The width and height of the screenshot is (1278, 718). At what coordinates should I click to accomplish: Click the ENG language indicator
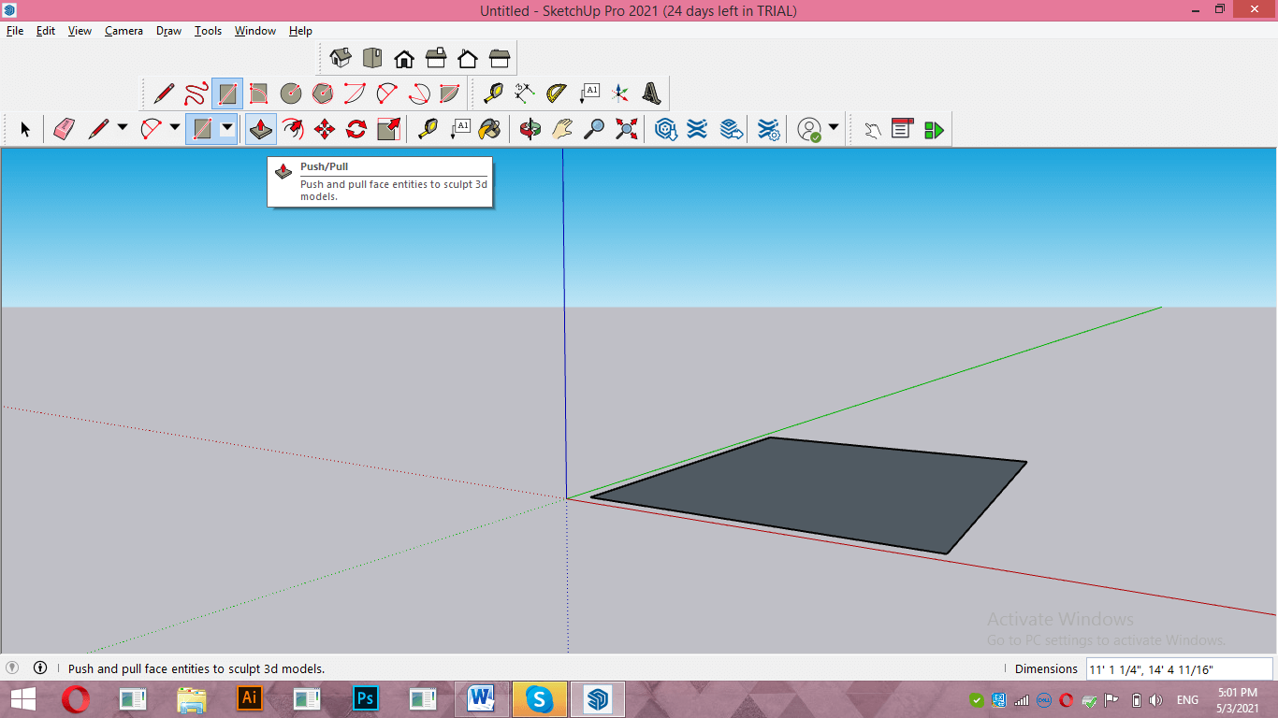(1187, 700)
